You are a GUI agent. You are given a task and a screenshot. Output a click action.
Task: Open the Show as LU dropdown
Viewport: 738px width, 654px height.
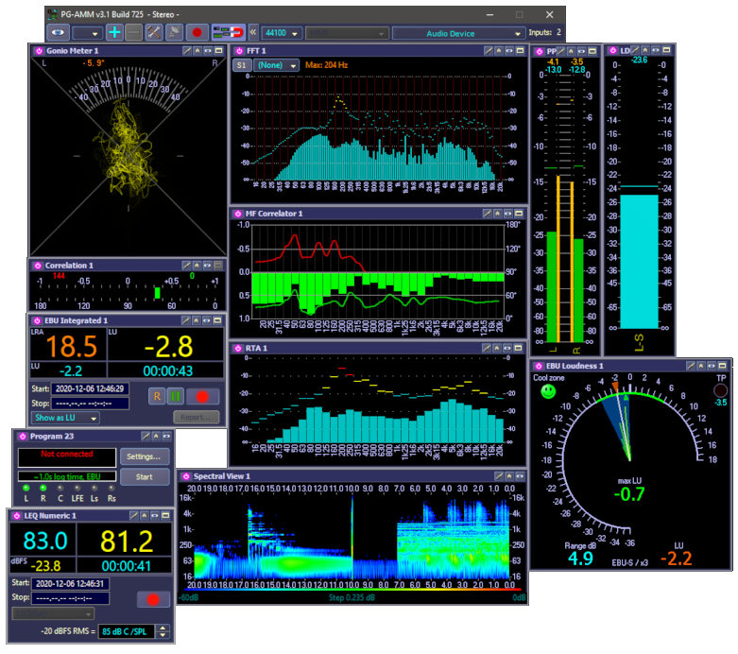[66, 417]
